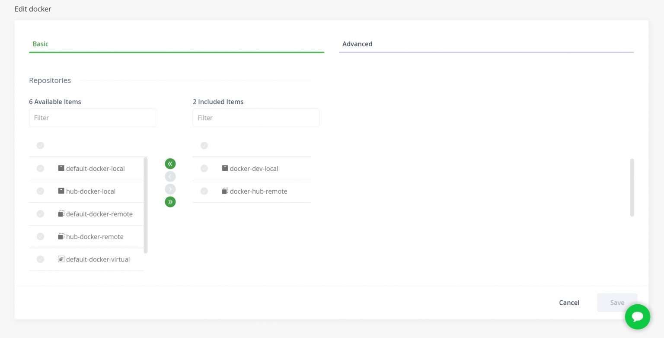Click the local repository icon beside hub-docker-local
This screenshot has height=338, width=664.
click(61, 191)
